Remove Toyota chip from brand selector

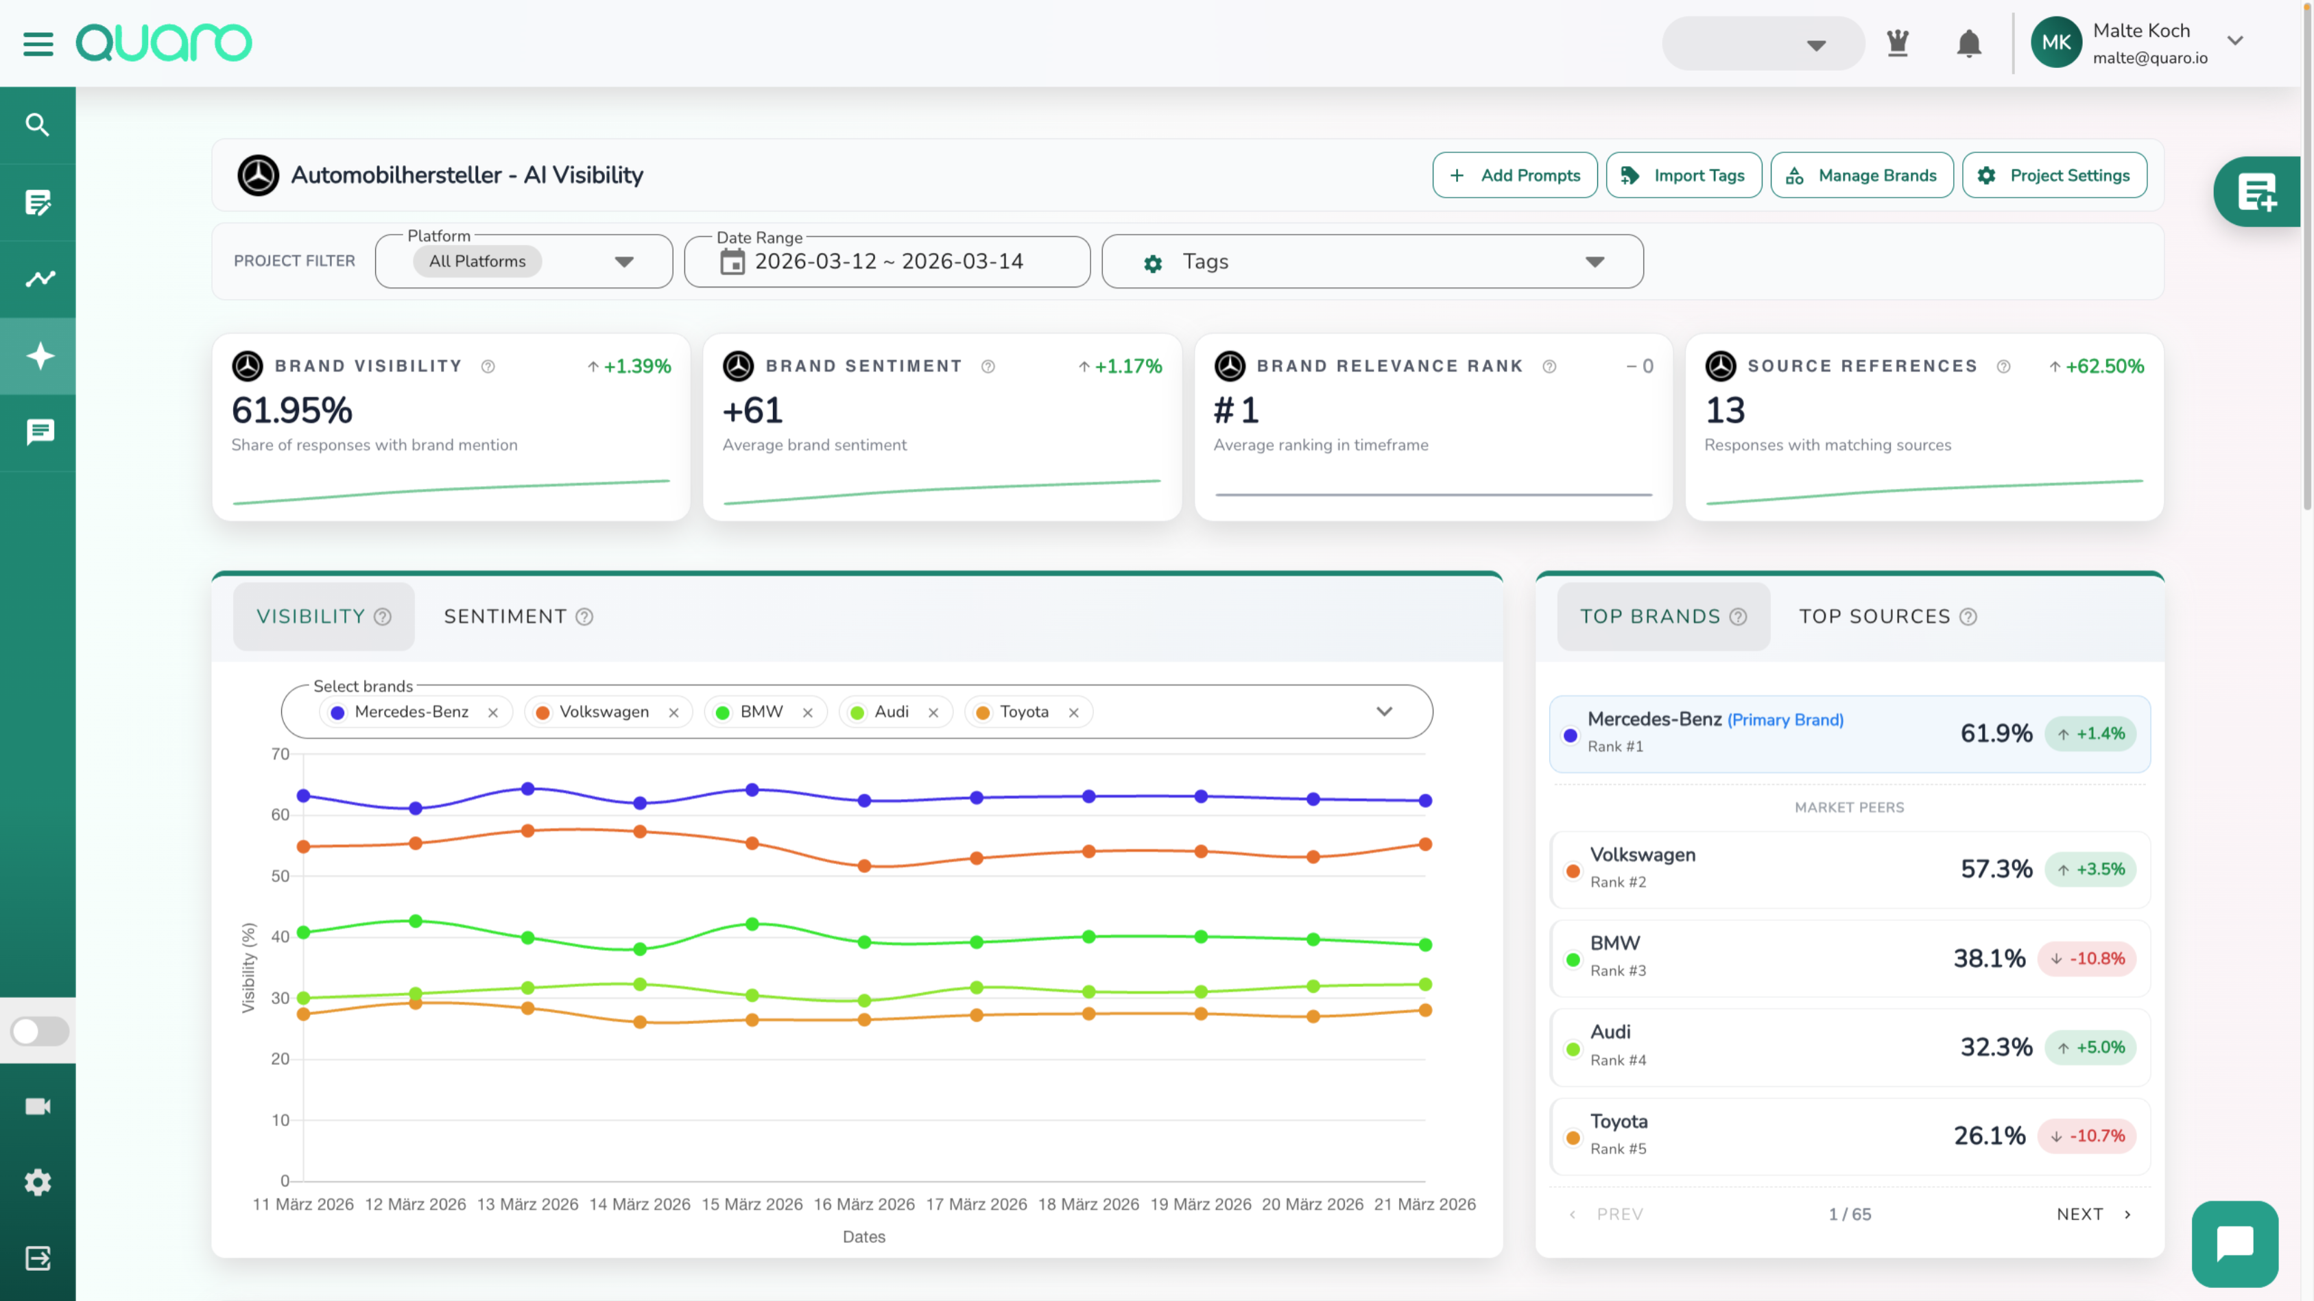[1073, 713]
